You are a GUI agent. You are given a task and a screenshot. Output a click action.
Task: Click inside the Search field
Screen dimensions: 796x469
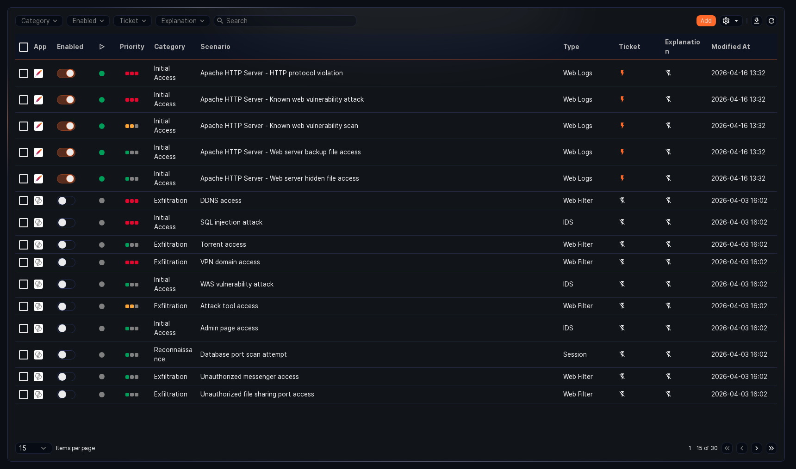pos(285,21)
